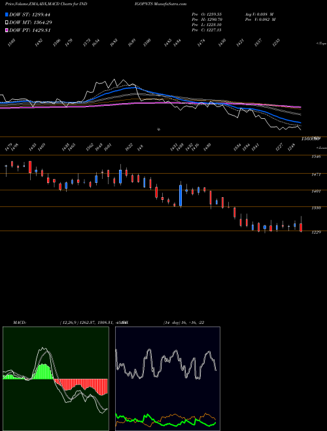Viewport: 327px width, 431px height.
Task: Select the Avg V: 0.038 M value
Action: tap(260, 14)
